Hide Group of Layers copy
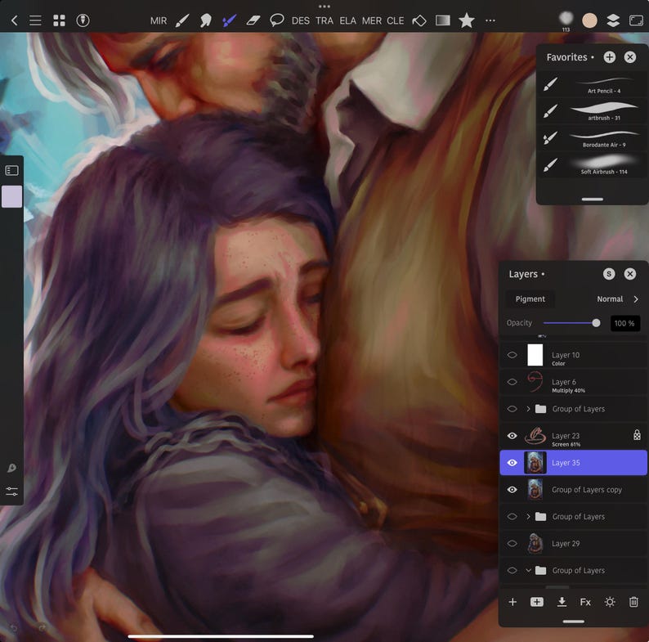 pos(512,490)
